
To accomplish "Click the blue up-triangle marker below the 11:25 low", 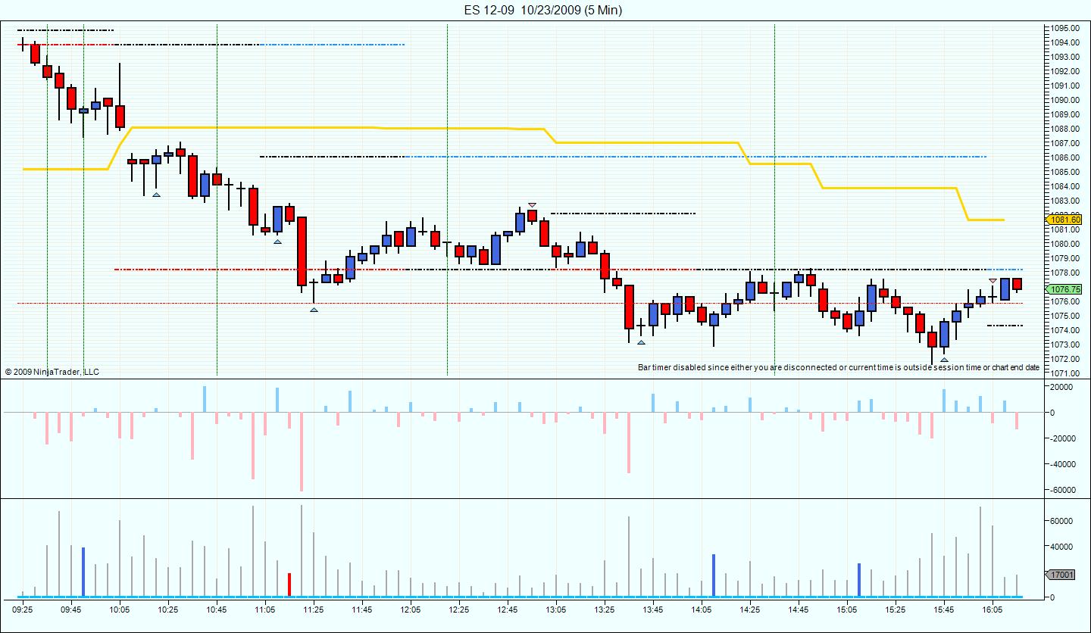I will tap(314, 309).
